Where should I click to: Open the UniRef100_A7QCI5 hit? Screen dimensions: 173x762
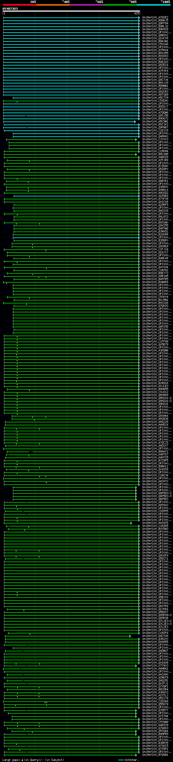155,442
